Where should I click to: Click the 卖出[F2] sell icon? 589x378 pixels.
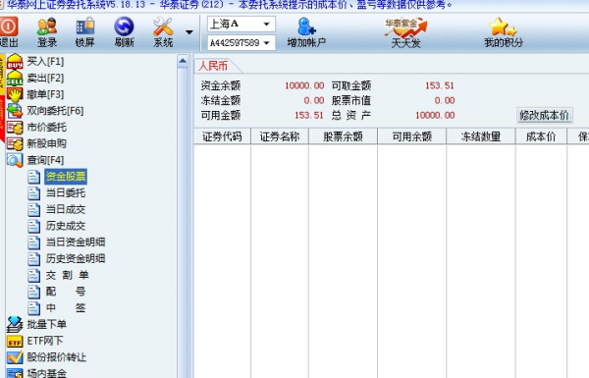[15, 78]
